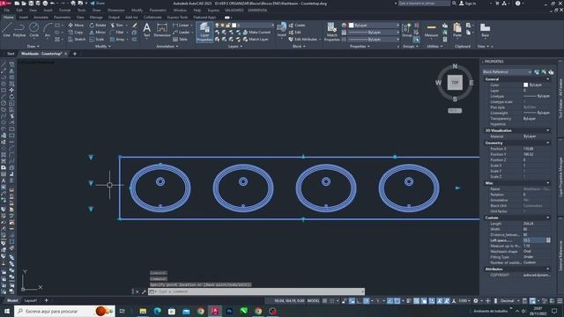Click the Left space value field
This screenshot has height=317, width=564.
click(534, 240)
